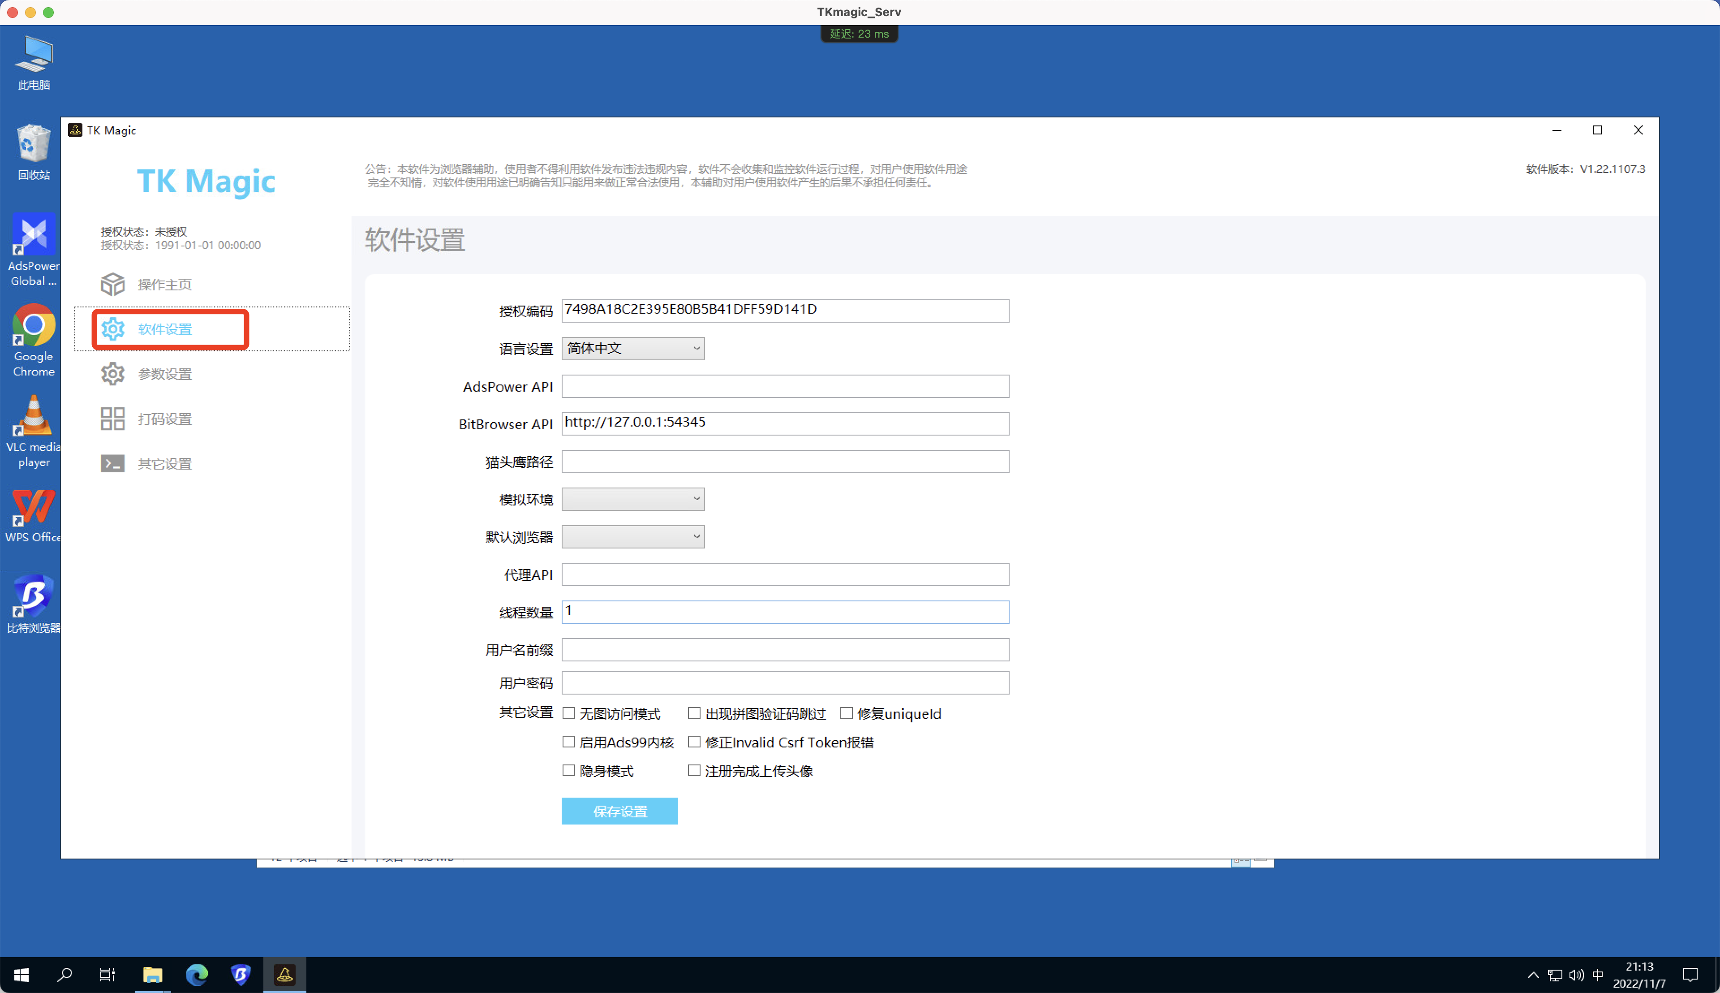This screenshot has height=993, width=1720.
Task: Click the 保存设置 save button
Action: tap(619, 811)
